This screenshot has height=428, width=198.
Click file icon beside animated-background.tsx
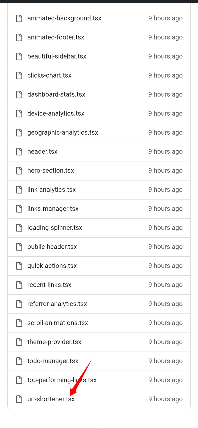[x=19, y=18]
